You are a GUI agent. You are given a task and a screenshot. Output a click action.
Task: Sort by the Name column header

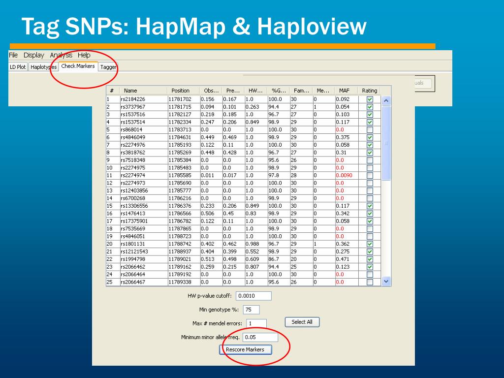(x=143, y=91)
